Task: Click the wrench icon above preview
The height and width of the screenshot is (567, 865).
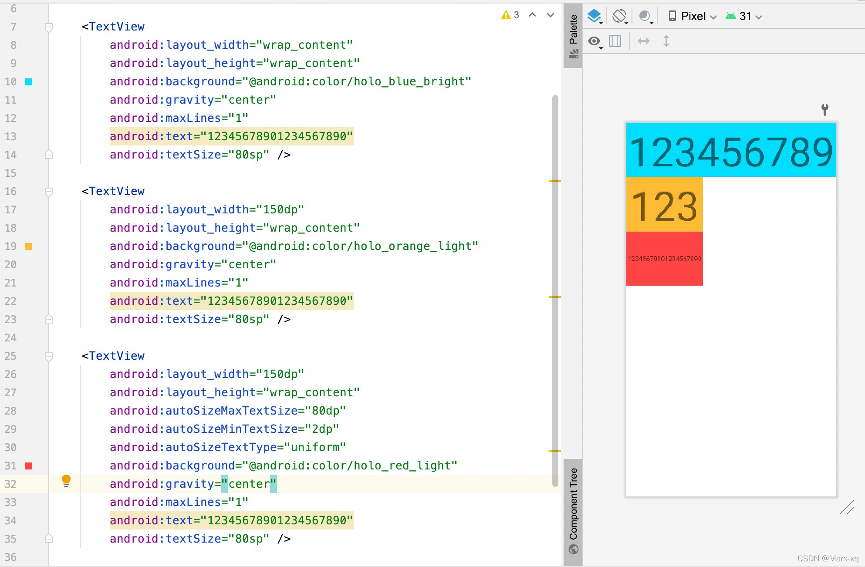Action: (824, 109)
